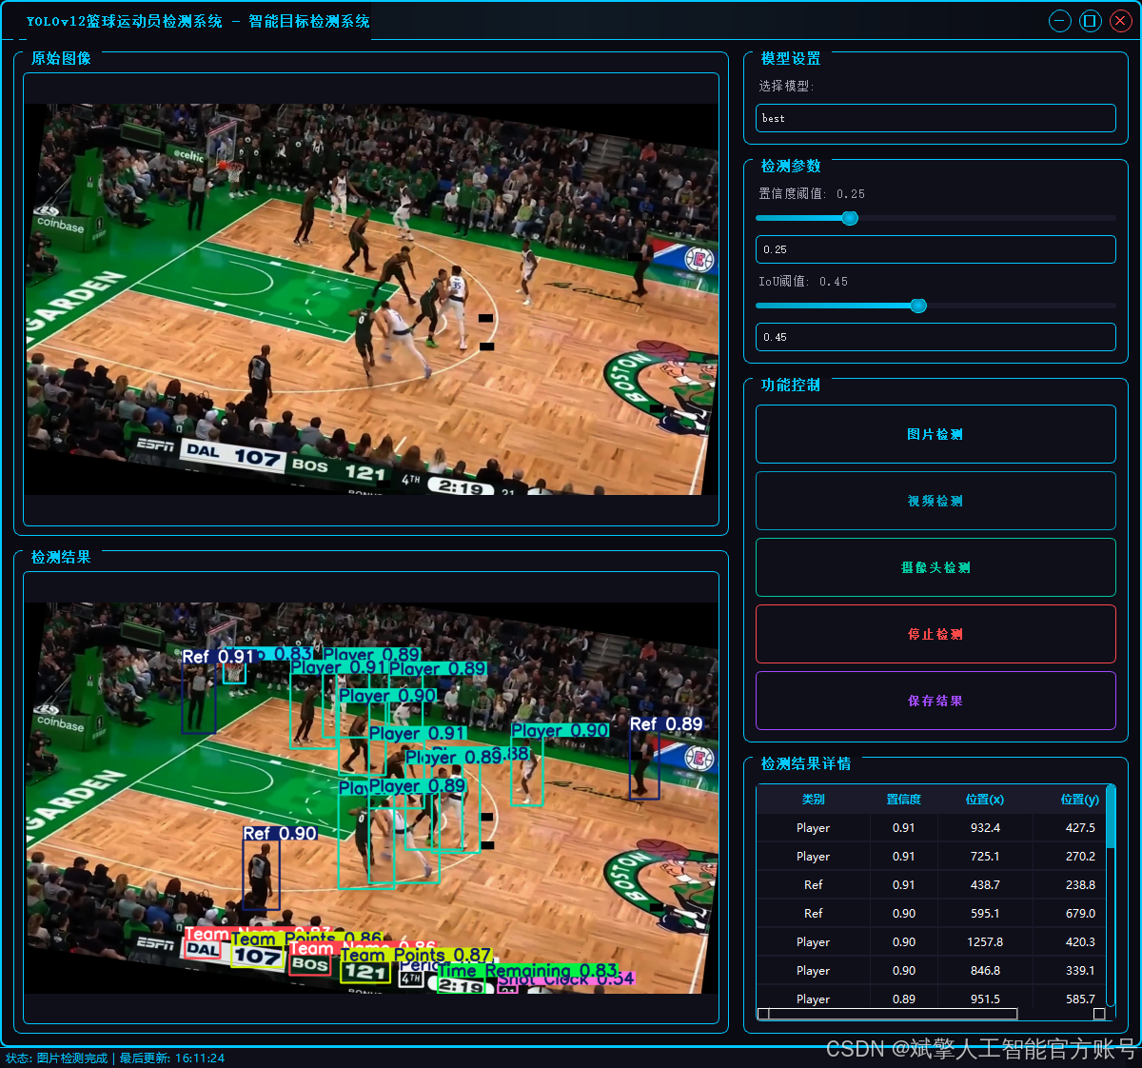Image resolution: width=1142 pixels, height=1068 pixels.
Task: Click the original basketball image in 原始图像 panel
Action: point(371,299)
